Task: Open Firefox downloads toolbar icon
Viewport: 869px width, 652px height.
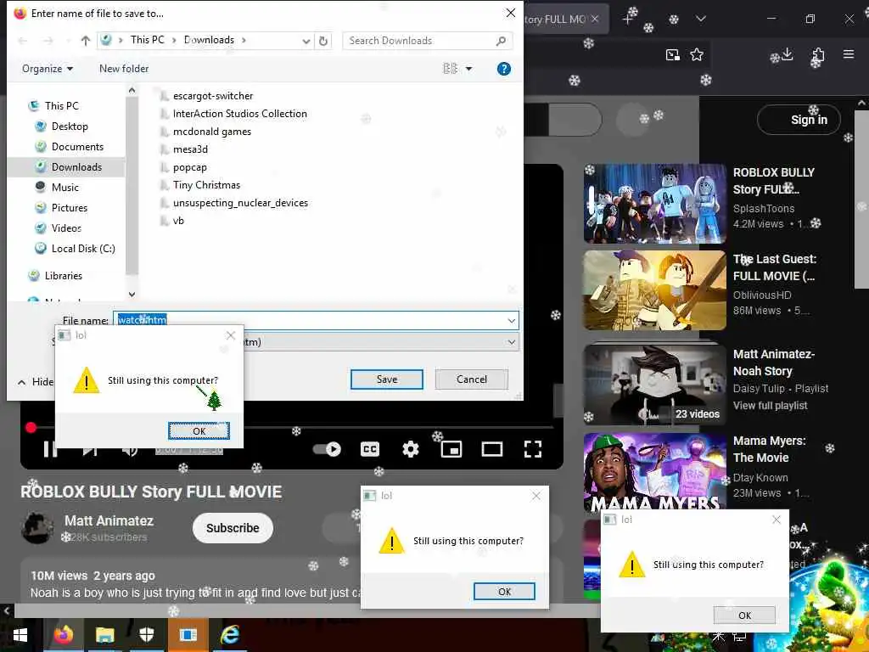Action: (787, 54)
